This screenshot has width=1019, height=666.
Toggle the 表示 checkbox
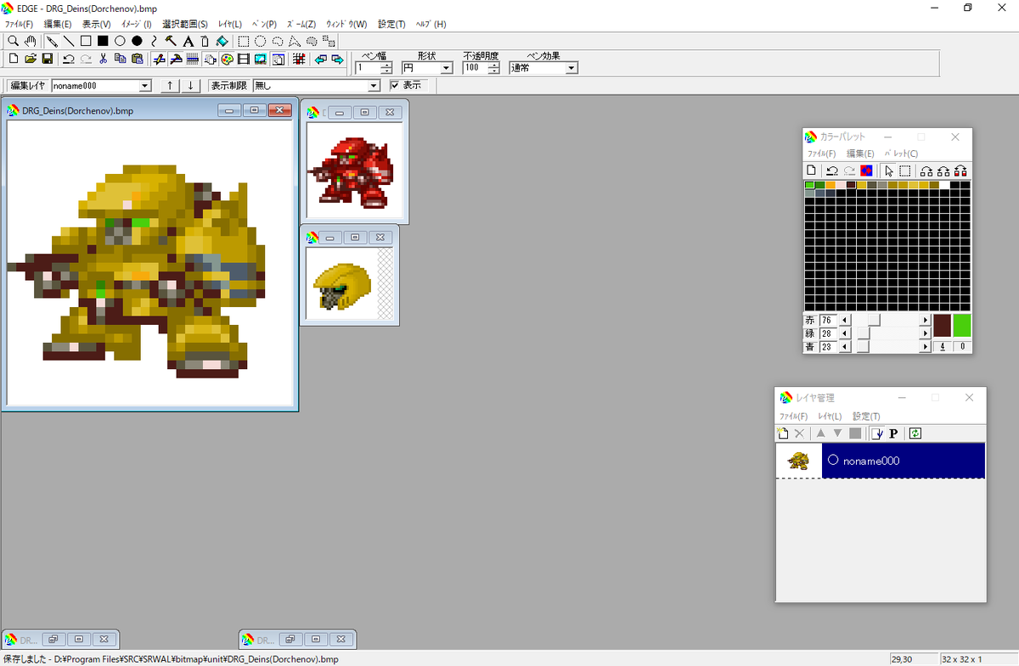[395, 85]
